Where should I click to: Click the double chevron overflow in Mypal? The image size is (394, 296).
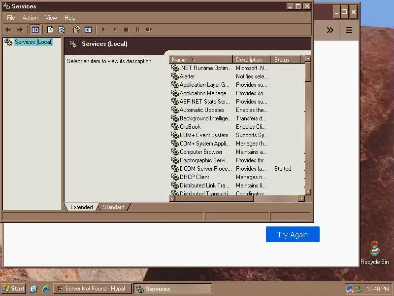pos(330,30)
